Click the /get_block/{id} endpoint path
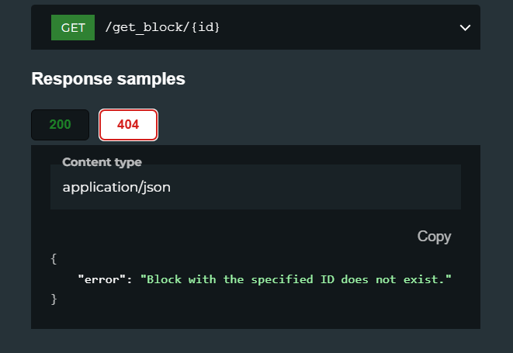 click(x=162, y=27)
